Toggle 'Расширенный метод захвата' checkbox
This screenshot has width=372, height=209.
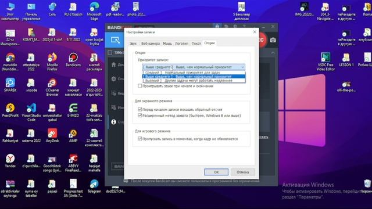point(140,116)
